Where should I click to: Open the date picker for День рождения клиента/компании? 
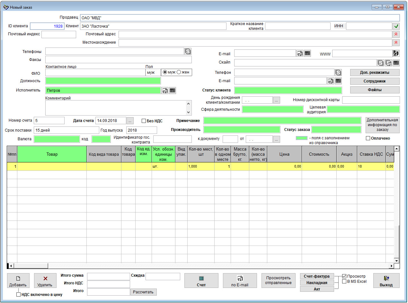pos(276,100)
